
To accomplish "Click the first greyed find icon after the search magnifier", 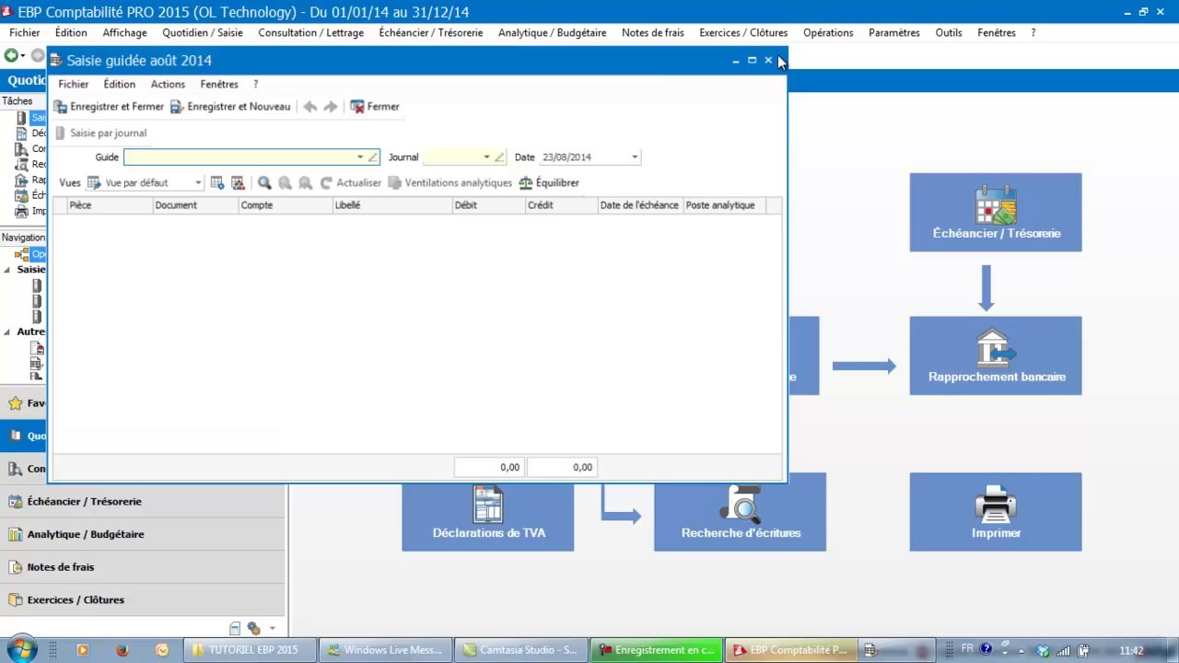I will tap(285, 183).
